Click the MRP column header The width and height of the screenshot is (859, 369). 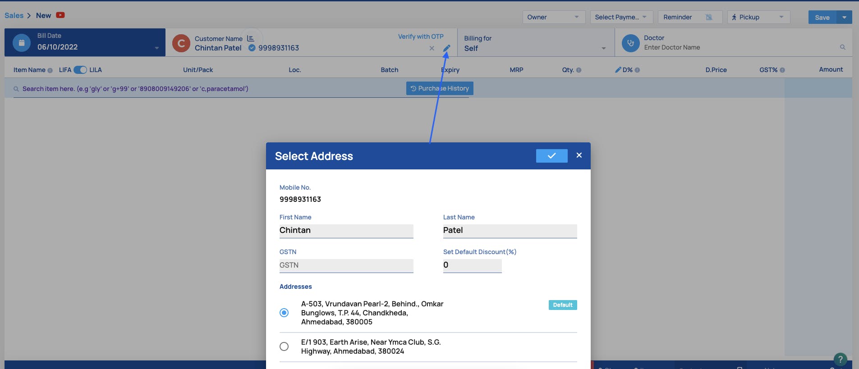point(517,70)
